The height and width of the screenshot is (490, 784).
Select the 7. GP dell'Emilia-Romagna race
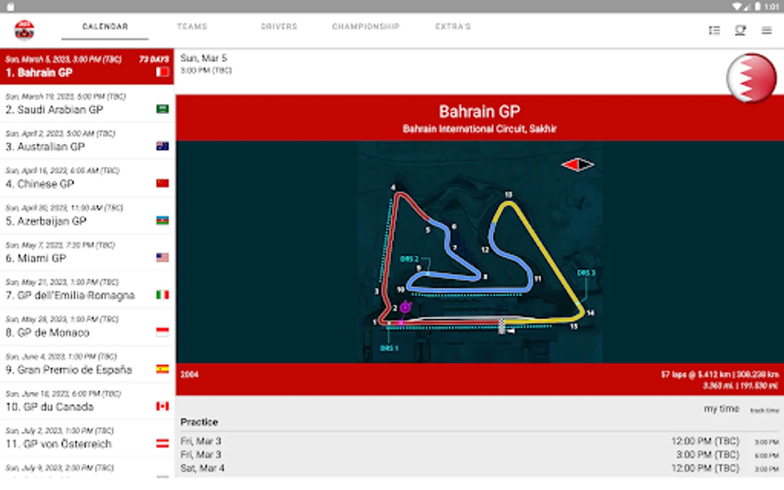click(x=87, y=289)
